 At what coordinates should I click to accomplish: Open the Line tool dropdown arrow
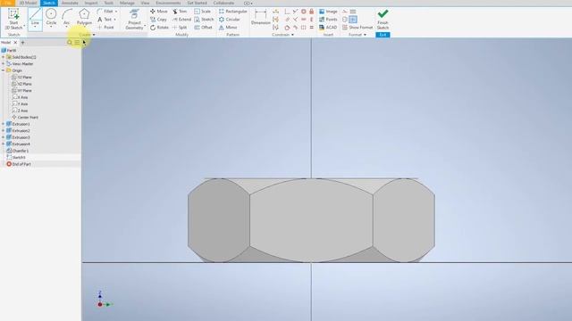[35, 27]
